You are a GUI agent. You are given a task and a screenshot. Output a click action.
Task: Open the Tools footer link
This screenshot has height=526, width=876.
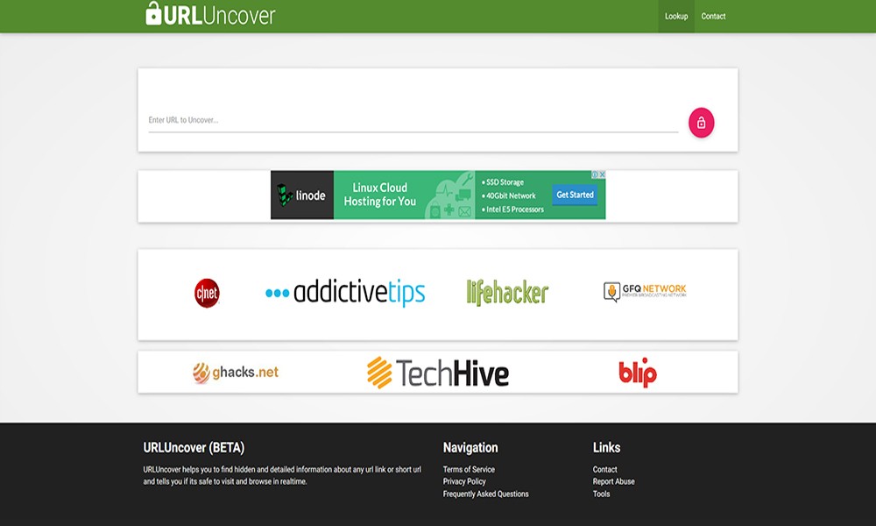pos(601,494)
